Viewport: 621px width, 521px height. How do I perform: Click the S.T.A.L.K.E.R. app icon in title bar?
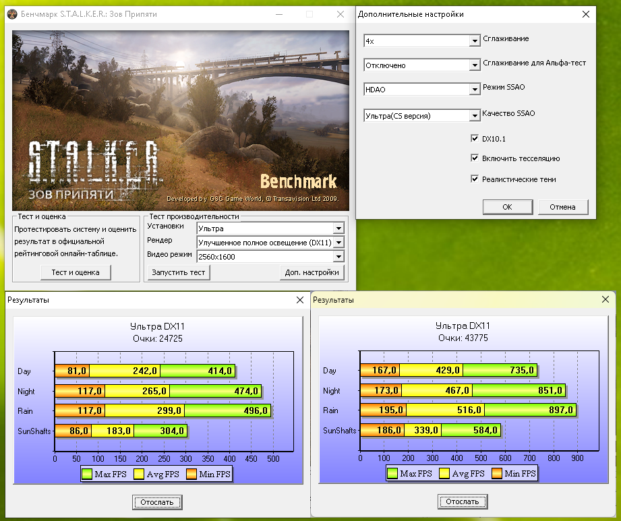click(12, 14)
